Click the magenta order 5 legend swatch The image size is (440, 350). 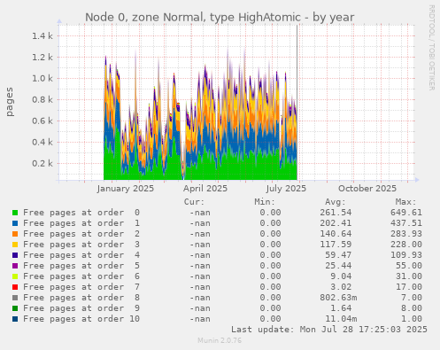tap(15, 266)
